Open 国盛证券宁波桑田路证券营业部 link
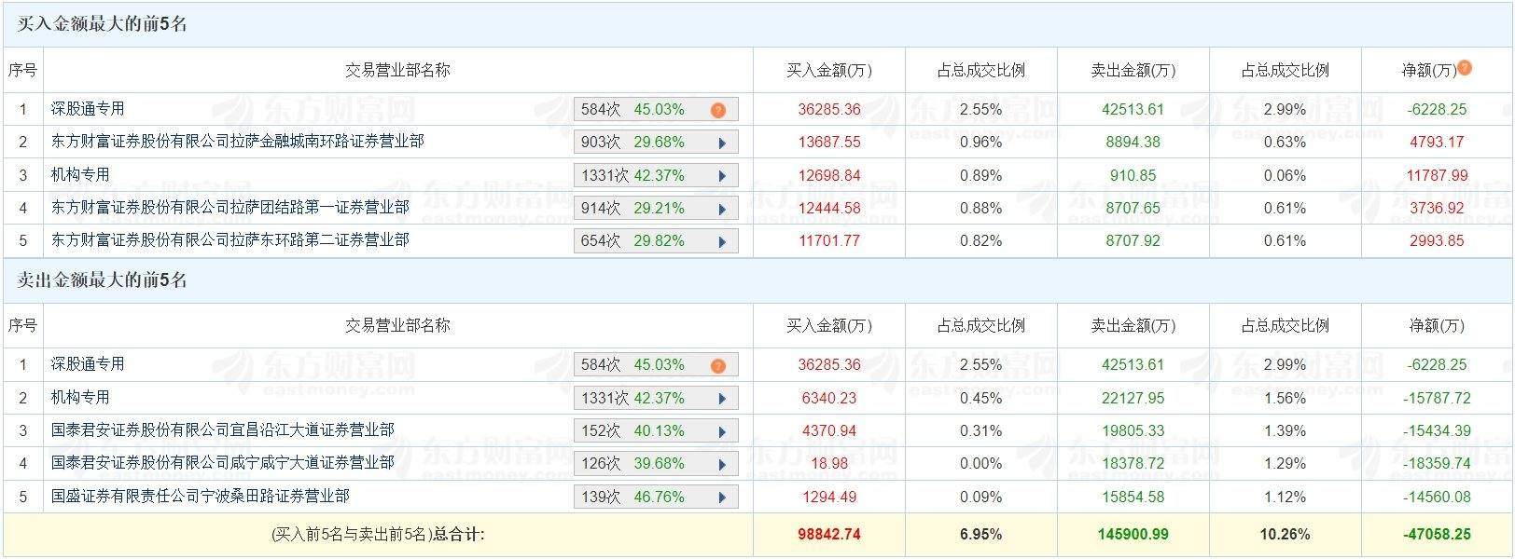Screen dimensions: 1515x559 (x=200, y=496)
